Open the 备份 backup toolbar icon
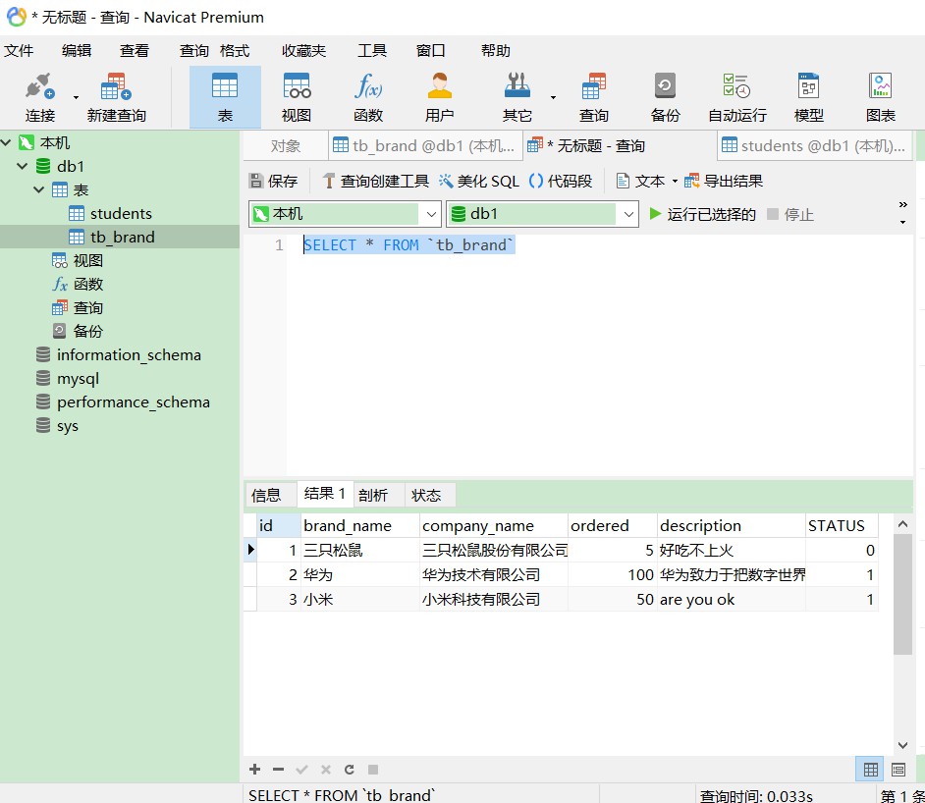Viewport: 925px width, 803px height. [665, 97]
